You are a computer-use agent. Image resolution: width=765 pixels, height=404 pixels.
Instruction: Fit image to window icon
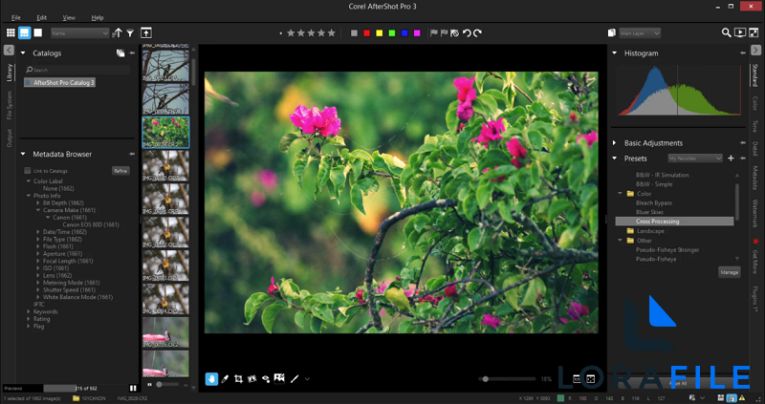click(590, 378)
